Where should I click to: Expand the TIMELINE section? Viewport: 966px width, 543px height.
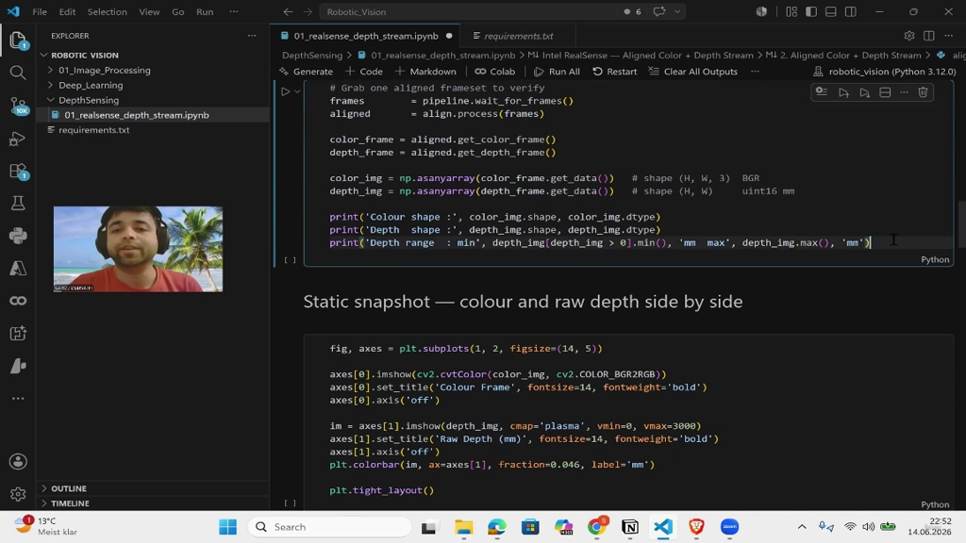[x=70, y=503]
